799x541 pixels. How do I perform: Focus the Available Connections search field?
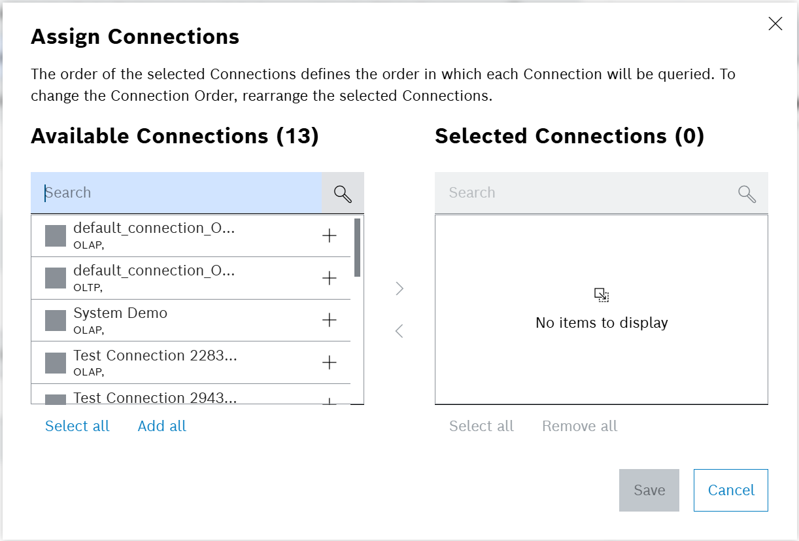coord(177,193)
